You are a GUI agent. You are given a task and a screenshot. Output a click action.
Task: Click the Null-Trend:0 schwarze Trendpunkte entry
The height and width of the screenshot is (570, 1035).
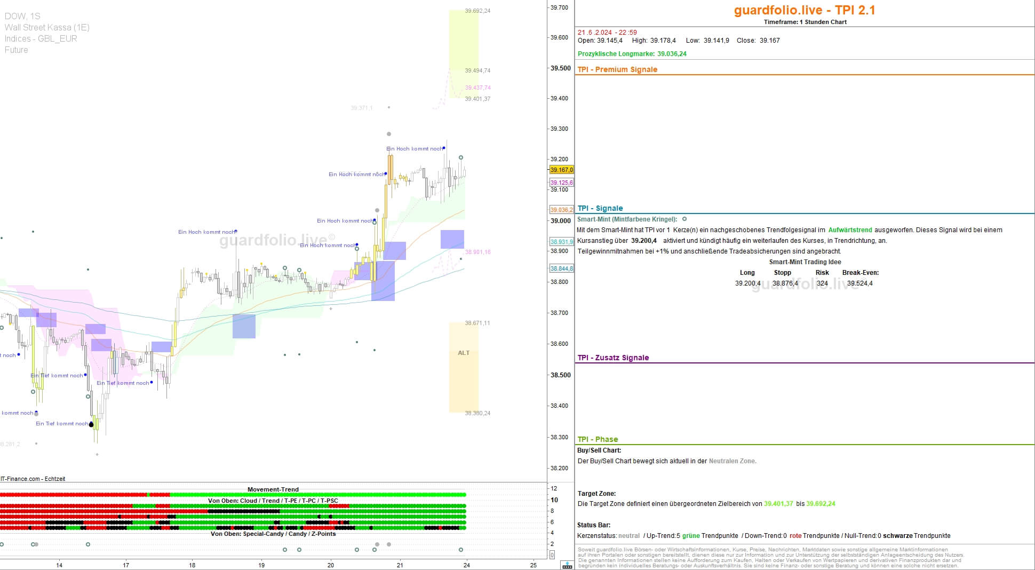(898, 536)
